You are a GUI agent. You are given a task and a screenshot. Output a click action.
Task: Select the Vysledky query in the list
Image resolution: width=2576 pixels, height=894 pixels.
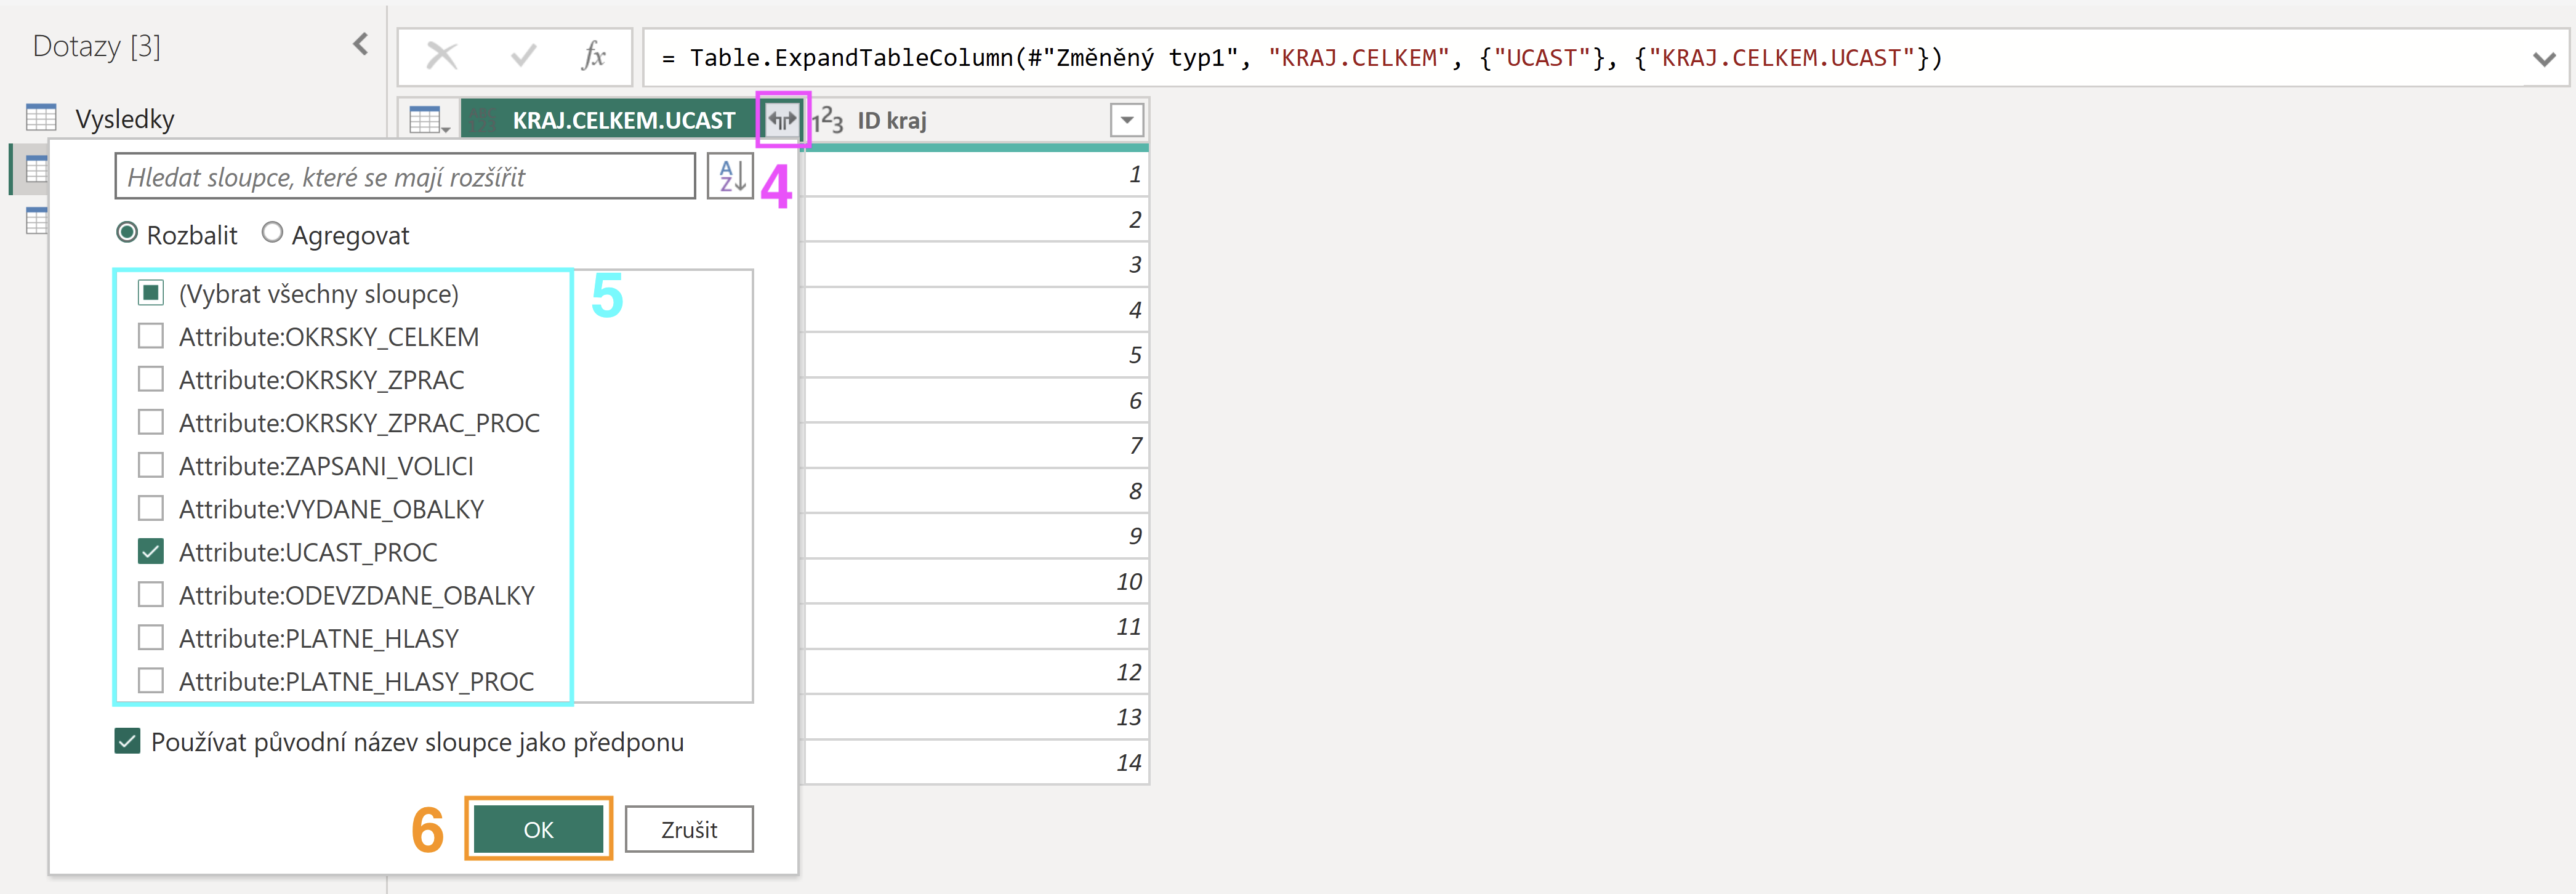[125, 118]
